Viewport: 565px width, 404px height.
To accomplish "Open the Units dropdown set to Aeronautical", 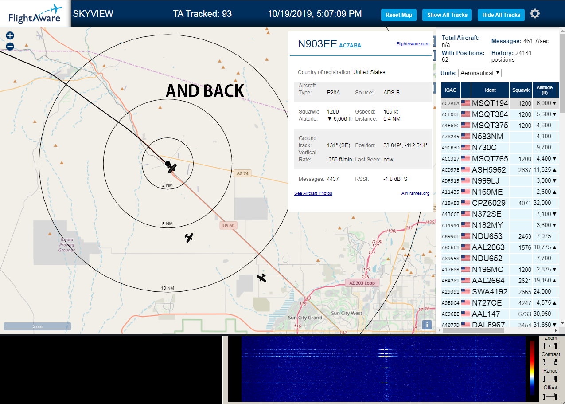I will click(480, 73).
